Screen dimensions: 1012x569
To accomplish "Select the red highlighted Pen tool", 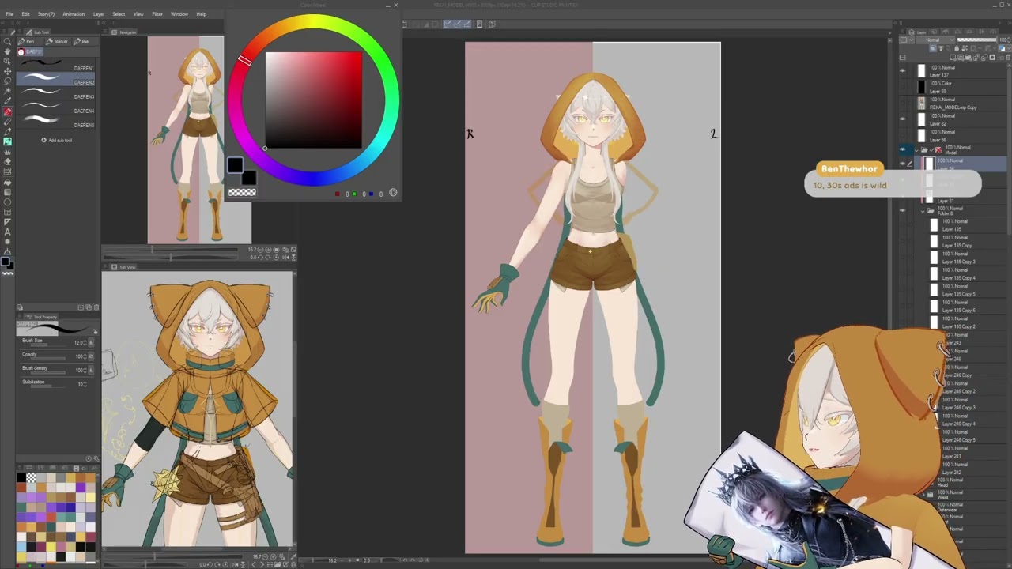I will pyautogui.click(x=7, y=111).
